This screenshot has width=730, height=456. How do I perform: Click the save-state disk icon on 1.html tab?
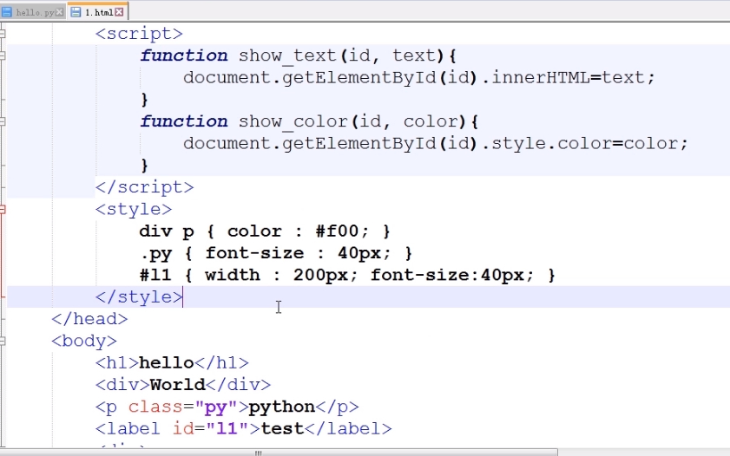click(x=76, y=12)
